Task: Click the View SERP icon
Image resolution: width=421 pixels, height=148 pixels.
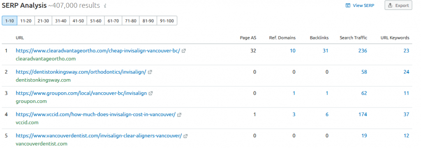Action: tap(348, 5)
